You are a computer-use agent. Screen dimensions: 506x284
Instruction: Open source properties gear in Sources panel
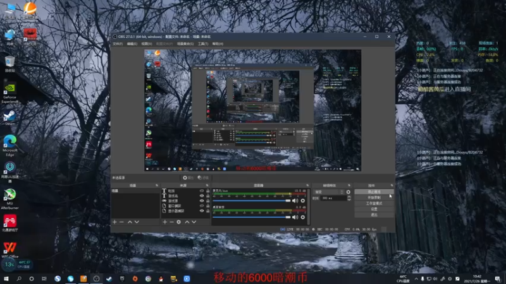[179, 222]
